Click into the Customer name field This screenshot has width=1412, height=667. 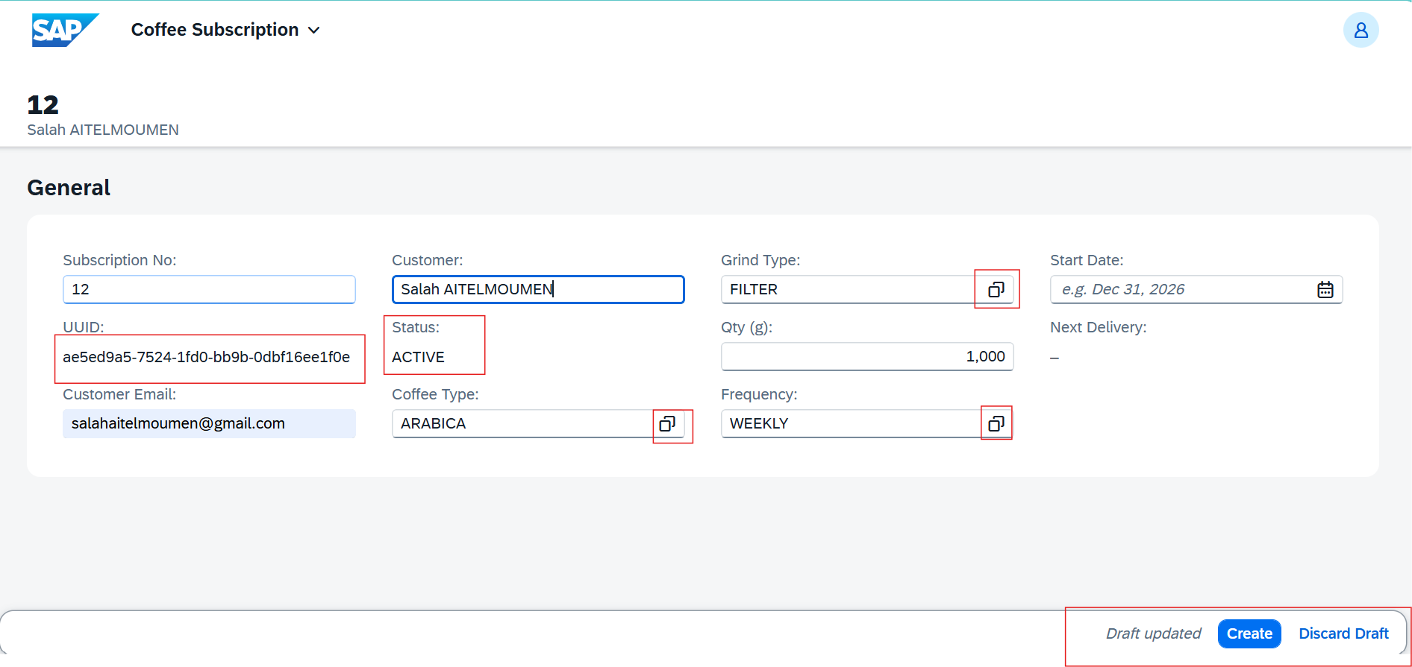(x=537, y=290)
